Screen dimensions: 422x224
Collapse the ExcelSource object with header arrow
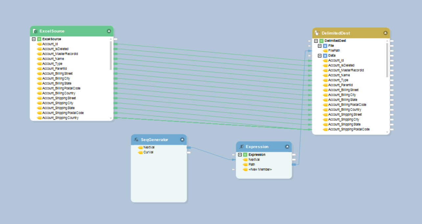click(x=109, y=31)
